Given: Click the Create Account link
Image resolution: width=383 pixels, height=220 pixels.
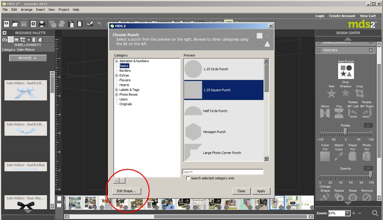Looking at the screenshot, I should (x=342, y=16).
